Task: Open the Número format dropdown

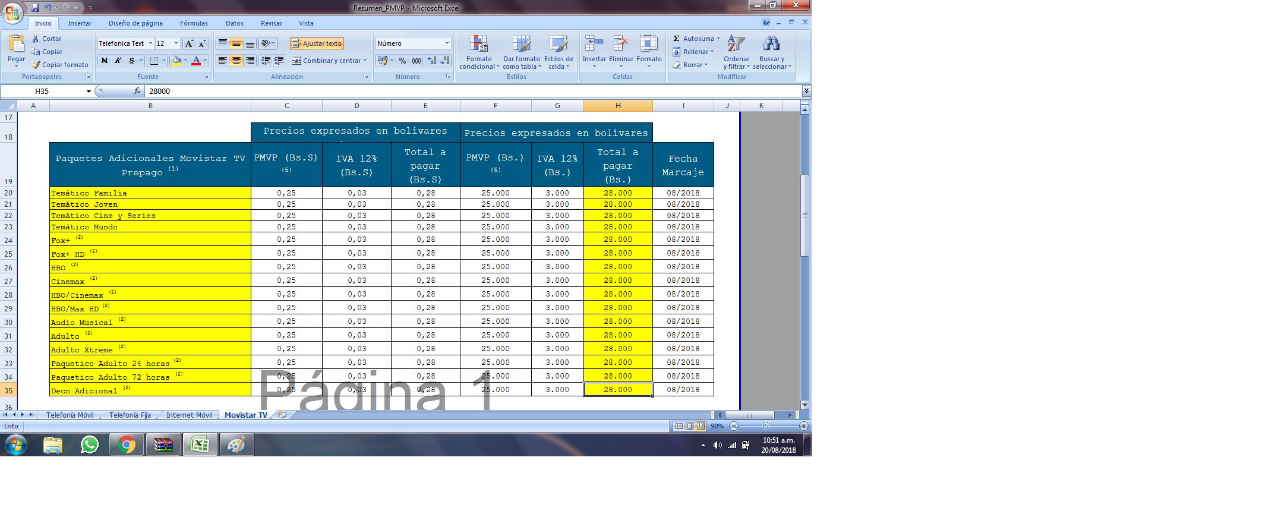Action: (447, 43)
